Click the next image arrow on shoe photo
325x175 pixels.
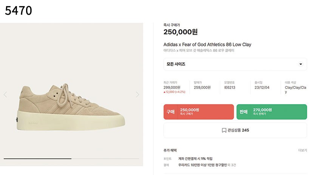coord(138,95)
